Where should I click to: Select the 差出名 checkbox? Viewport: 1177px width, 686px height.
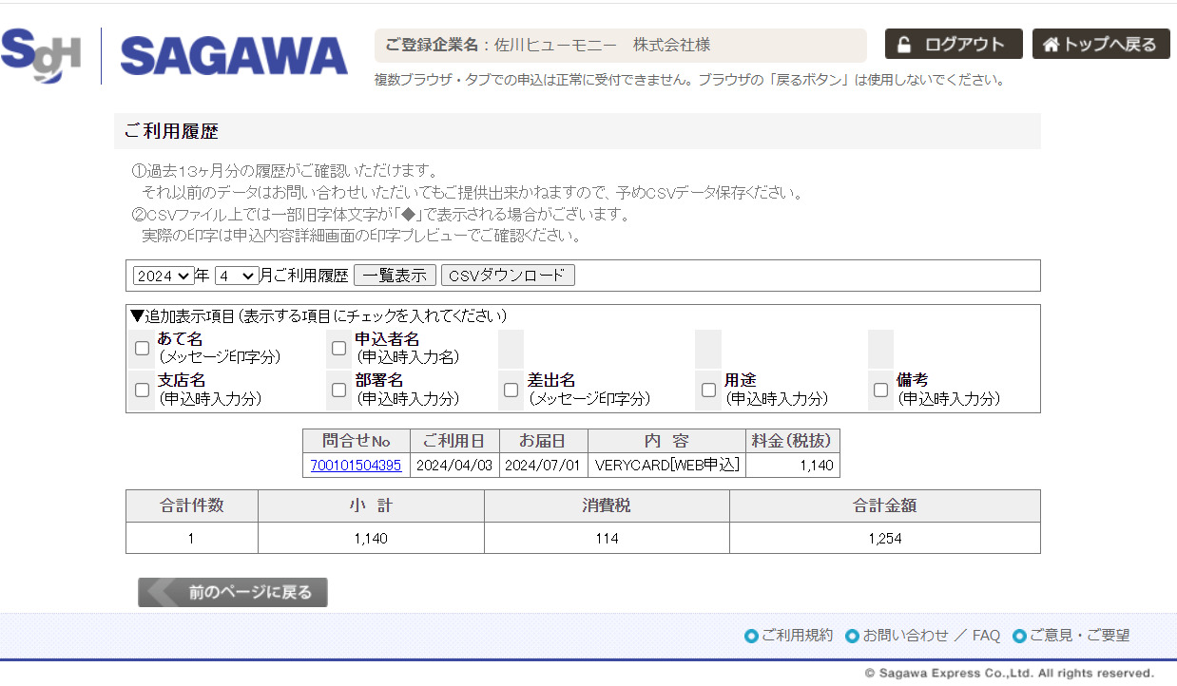511,390
